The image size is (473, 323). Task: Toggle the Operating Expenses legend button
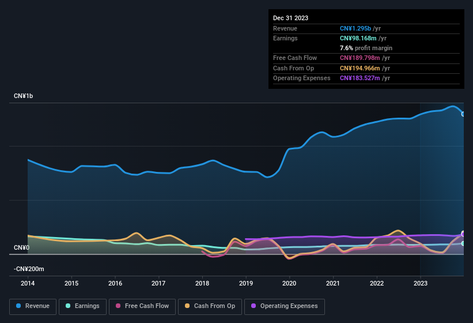point(285,306)
